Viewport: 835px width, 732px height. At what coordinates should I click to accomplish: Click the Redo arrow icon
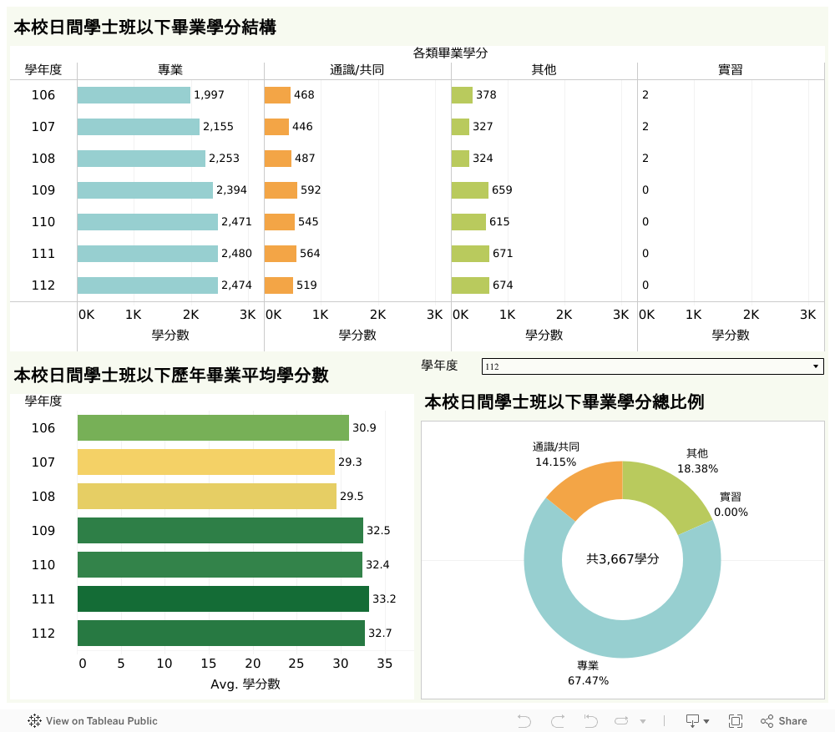click(558, 721)
